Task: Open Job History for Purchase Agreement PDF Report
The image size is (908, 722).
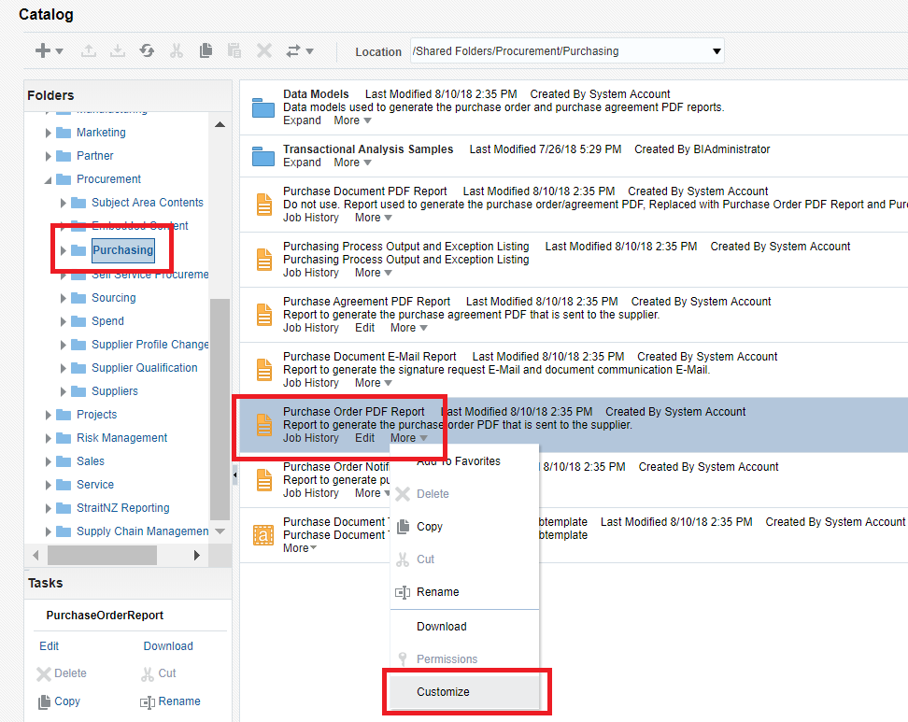Action: point(311,328)
